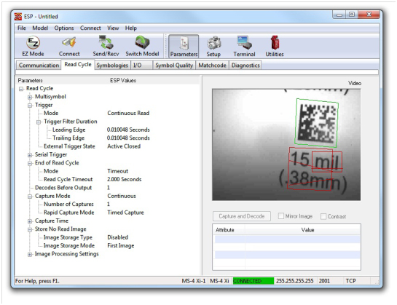Open the File menu

[22, 28]
